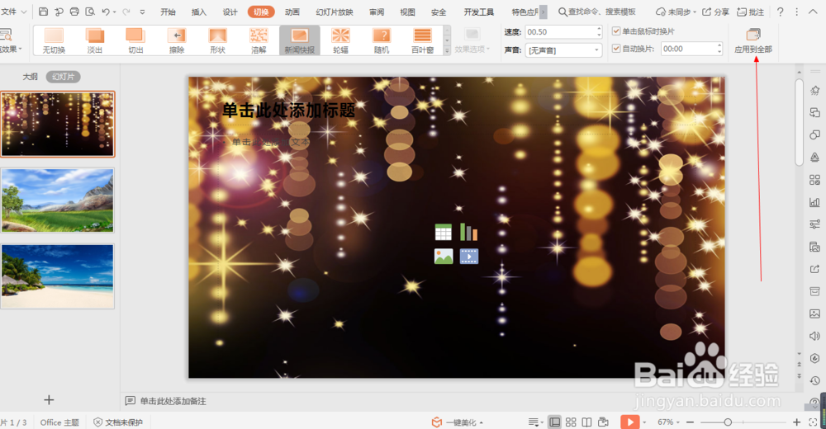Undo the last action
This screenshot has width=826, height=429.
click(x=106, y=12)
